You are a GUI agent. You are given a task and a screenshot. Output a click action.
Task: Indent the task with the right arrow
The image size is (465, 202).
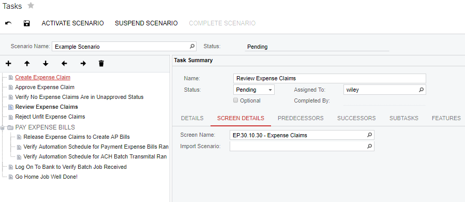pos(83,63)
